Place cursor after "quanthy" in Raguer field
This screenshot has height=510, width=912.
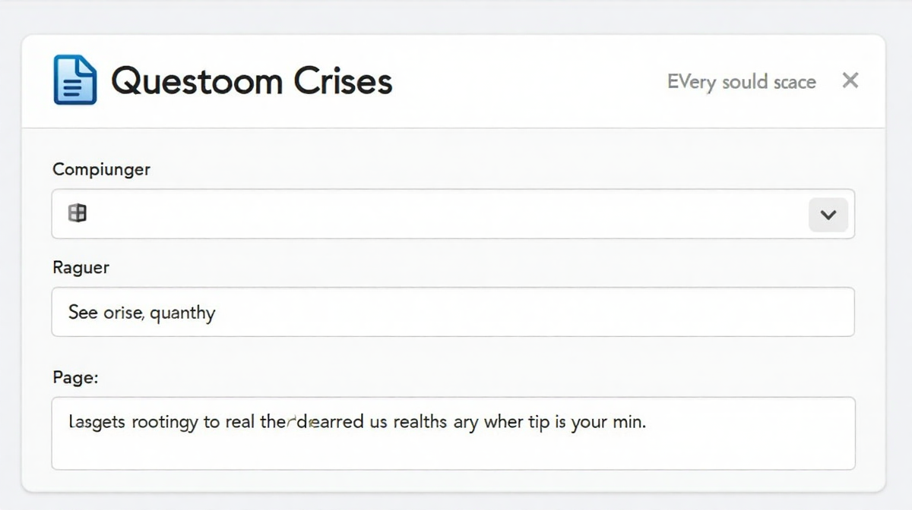[x=217, y=313]
